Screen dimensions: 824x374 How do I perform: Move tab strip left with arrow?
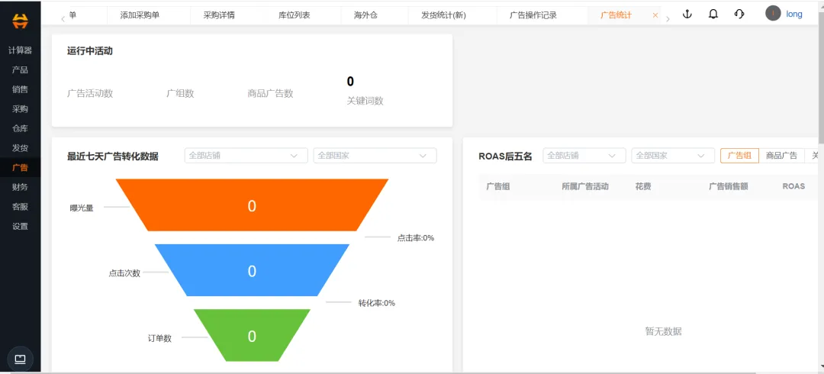[x=63, y=19]
